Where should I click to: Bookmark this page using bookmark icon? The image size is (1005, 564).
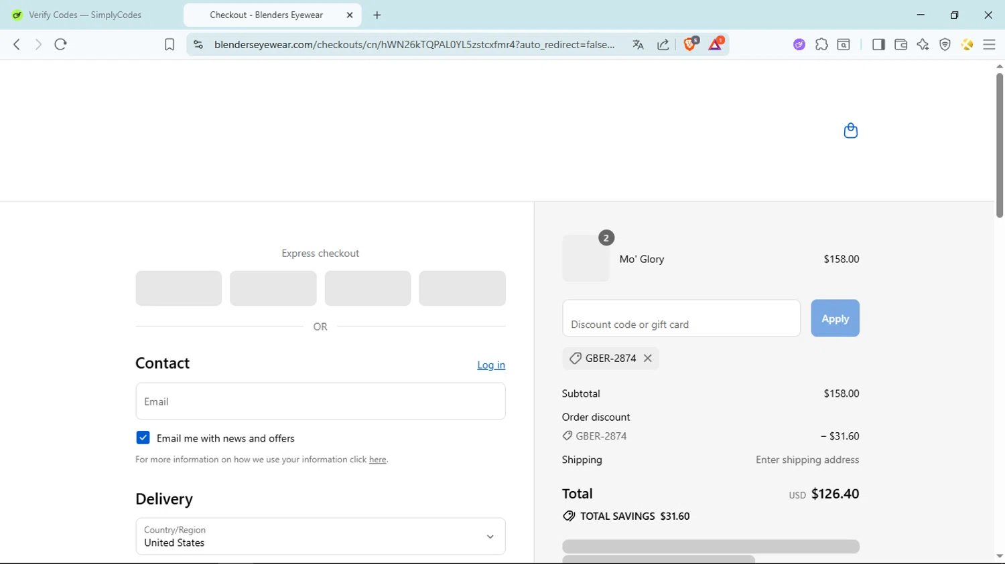[170, 44]
